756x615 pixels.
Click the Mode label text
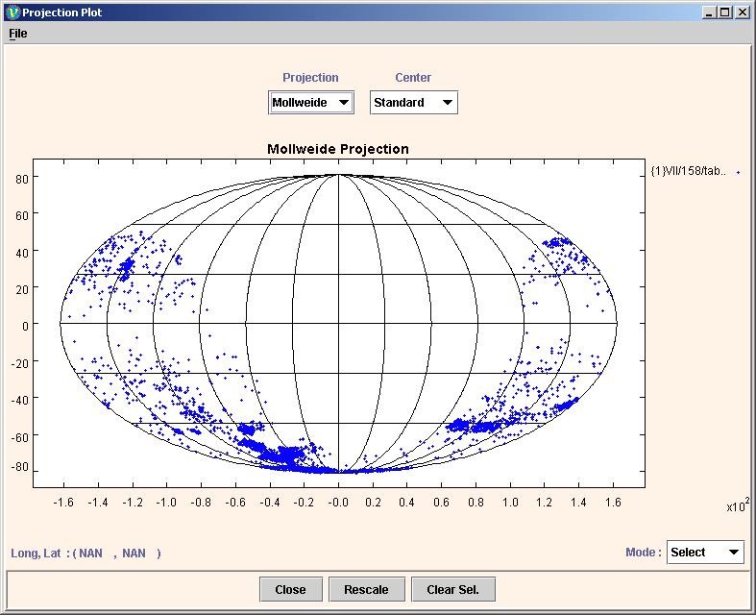point(643,553)
